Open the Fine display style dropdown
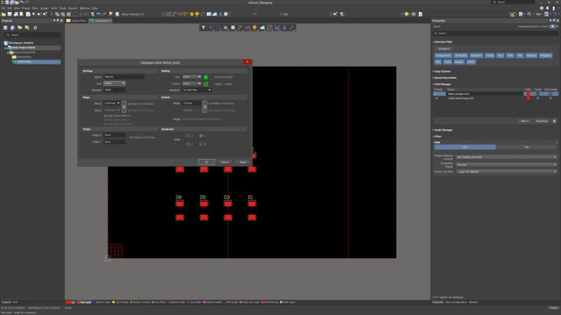This screenshot has width=561, height=315. [192, 77]
